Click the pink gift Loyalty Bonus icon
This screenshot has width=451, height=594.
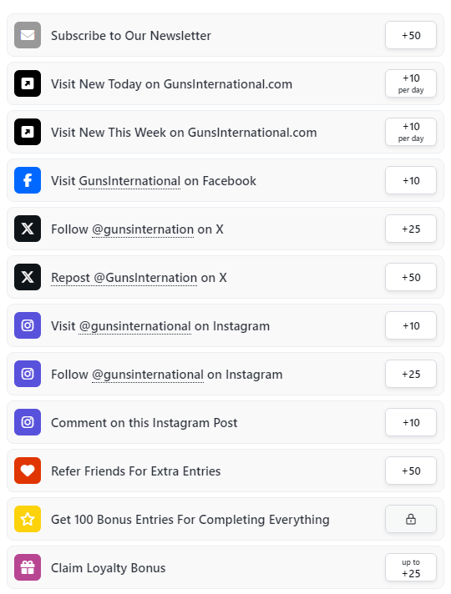pyautogui.click(x=28, y=567)
